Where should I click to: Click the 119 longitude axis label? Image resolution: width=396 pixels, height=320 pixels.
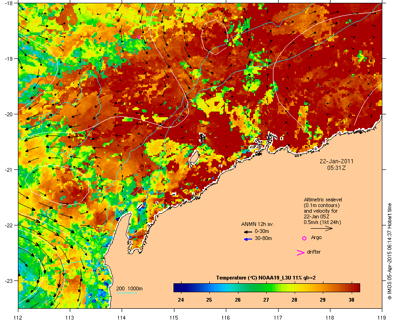coord(382,318)
